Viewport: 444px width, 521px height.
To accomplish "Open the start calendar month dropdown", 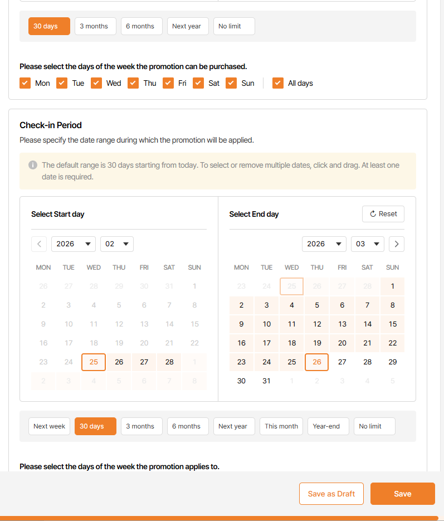I will tap(117, 244).
